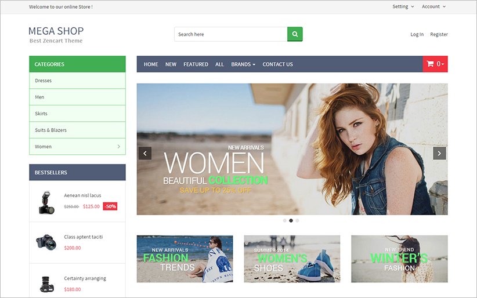Select the second slider dot
477x298 pixels.
tap(291, 220)
